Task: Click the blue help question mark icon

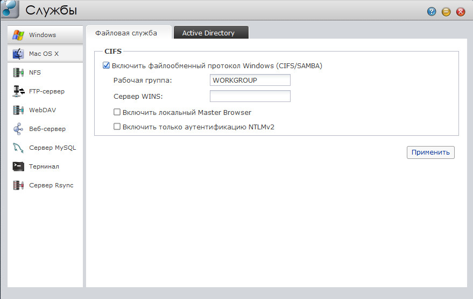Action: pyautogui.click(x=432, y=11)
